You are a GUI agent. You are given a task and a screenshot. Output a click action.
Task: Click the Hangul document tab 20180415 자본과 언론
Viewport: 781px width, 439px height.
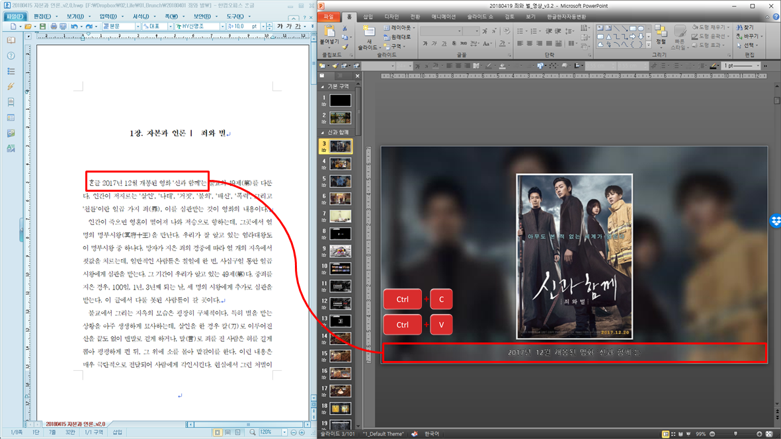[x=75, y=424]
